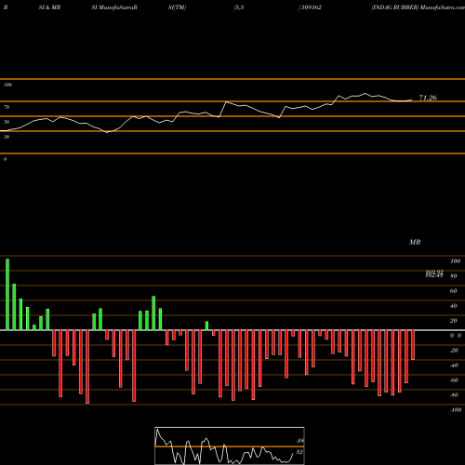This screenshot has width=465, height=465.
Task: Click the 509162 stock code text
Action: click(312, 7)
